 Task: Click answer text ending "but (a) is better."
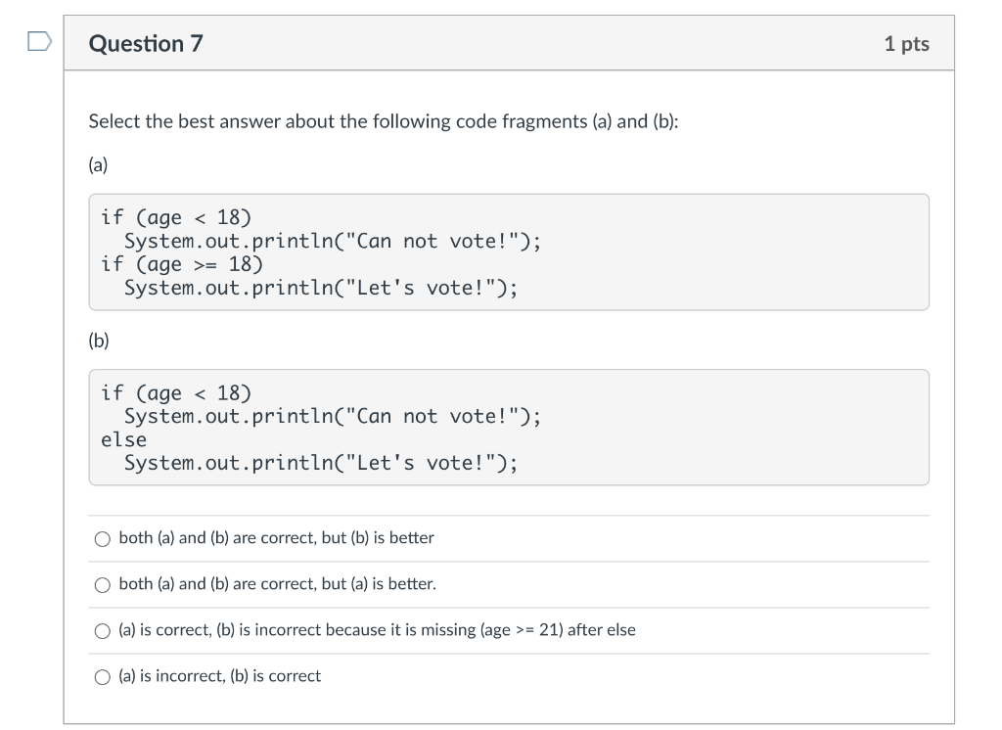tap(277, 583)
